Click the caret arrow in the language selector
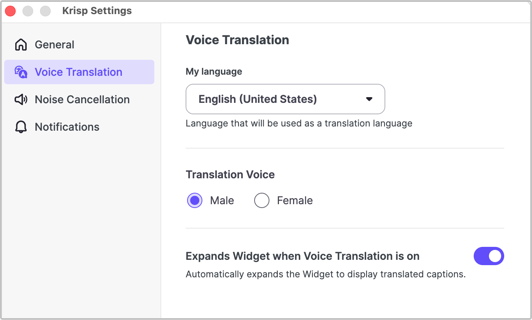 (x=369, y=99)
